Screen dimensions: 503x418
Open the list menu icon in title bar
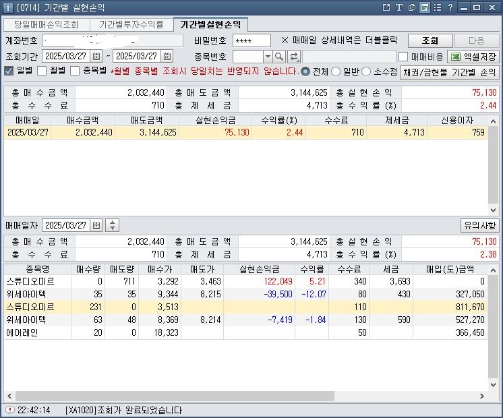pos(438,7)
